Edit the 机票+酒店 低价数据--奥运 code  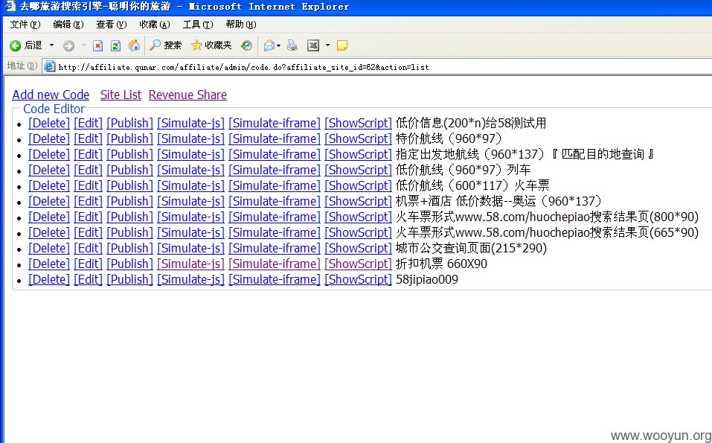coord(88,201)
